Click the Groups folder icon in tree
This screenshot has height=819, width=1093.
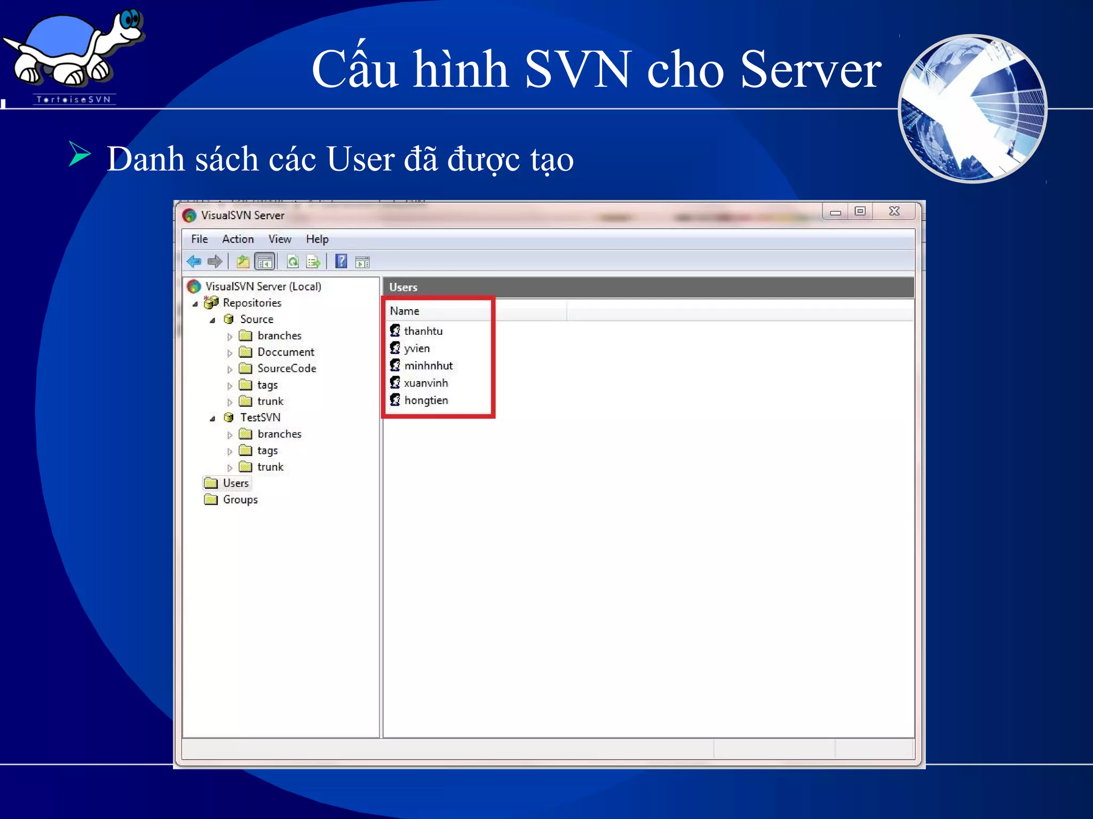pyautogui.click(x=211, y=500)
